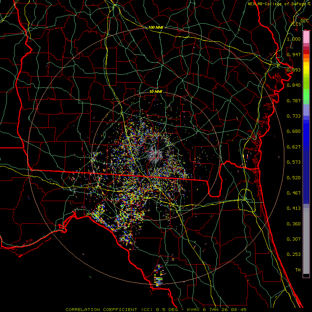Click the "50 NMI" range ring label

[x=156, y=92]
